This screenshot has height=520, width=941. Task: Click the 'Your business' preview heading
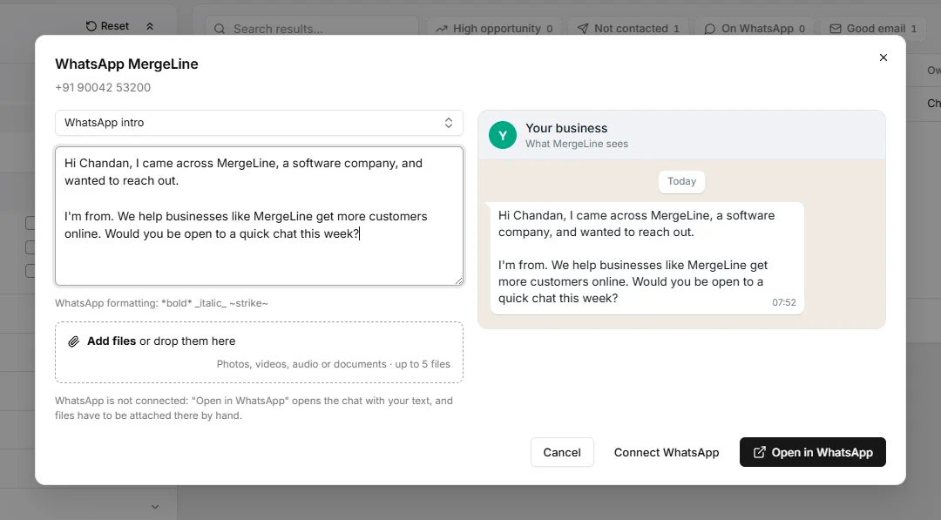tap(566, 128)
